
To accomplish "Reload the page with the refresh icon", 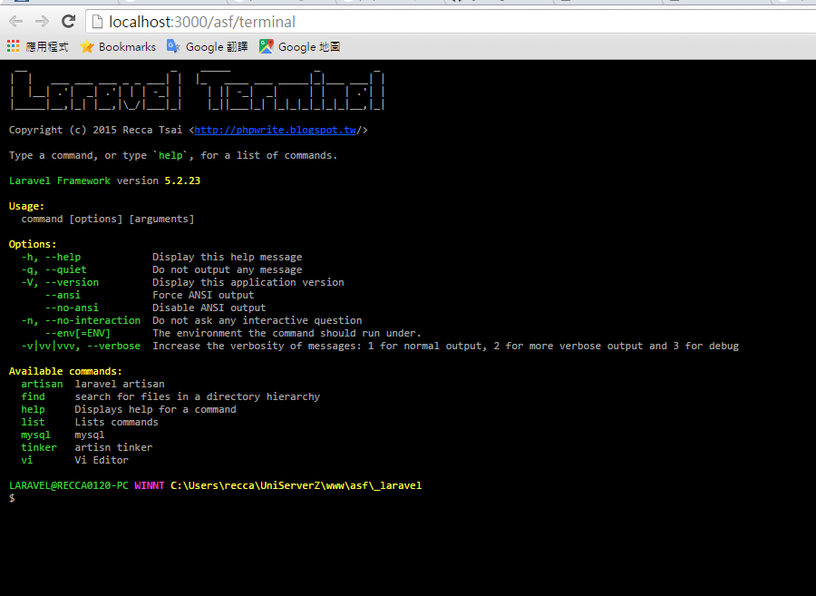I will click(x=68, y=22).
